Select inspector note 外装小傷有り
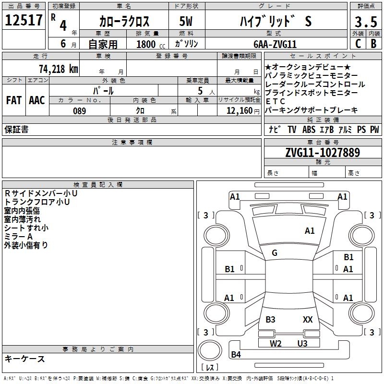Image resolution: width=384 pixels, height=384 pixels. (x=26, y=245)
